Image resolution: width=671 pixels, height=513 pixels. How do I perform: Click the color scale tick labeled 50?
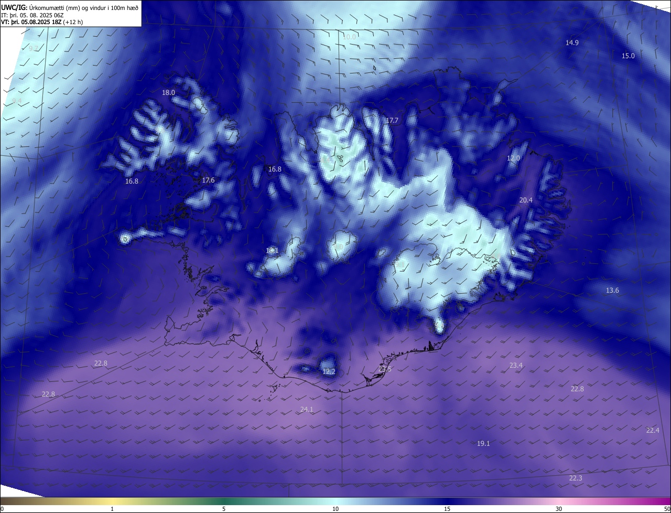667,509
